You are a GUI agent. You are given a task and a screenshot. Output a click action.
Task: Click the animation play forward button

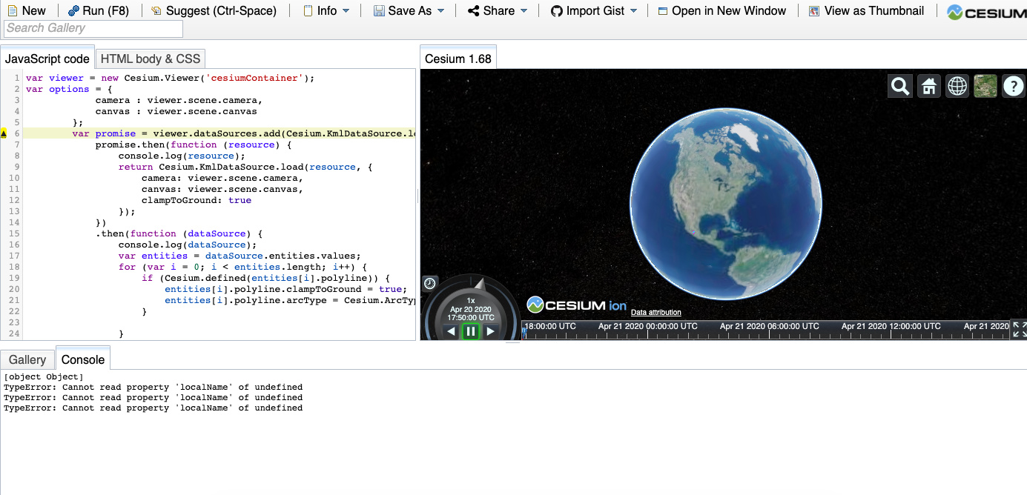pos(491,331)
